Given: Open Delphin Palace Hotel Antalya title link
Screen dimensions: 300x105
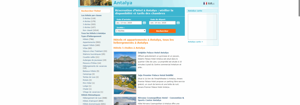Looking at the screenshot, I should click(153, 52).
